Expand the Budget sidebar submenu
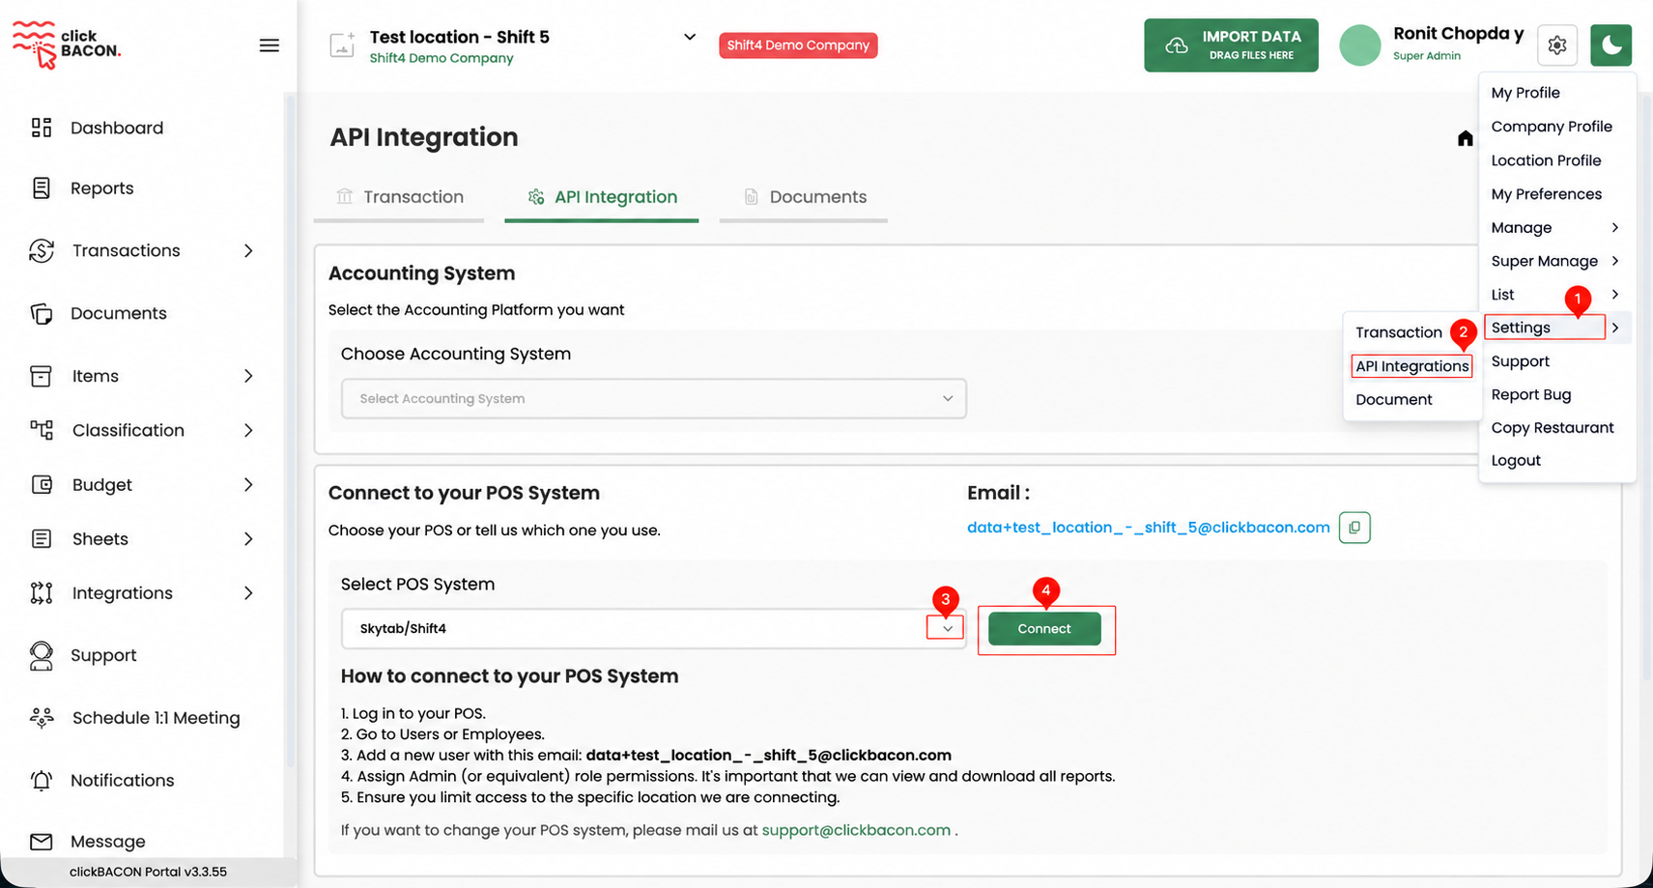Image resolution: width=1653 pixels, height=888 pixels. click(x=248, y=485)
